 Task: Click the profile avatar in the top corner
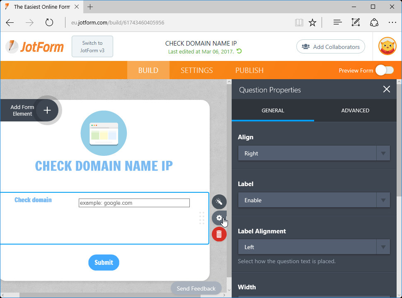[x=387, y=46]
